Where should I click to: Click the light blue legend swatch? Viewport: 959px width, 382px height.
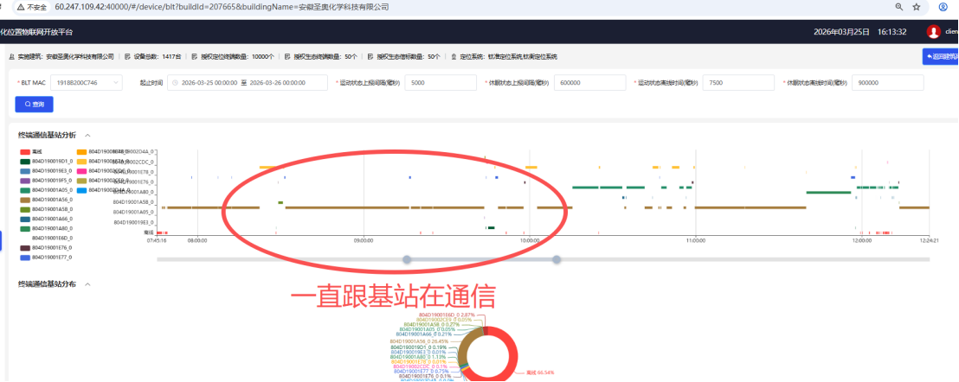point(81,190)
